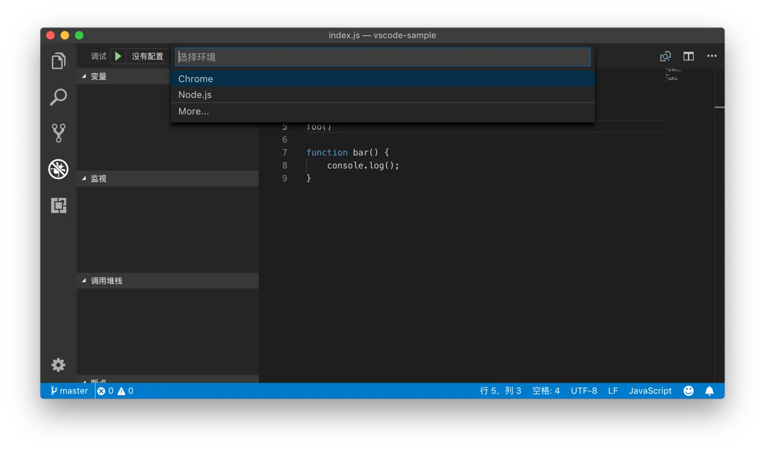Select the Debug view icon
This screenshot has height=452, width=765.
pyautogui.click(x=59, y=169)
